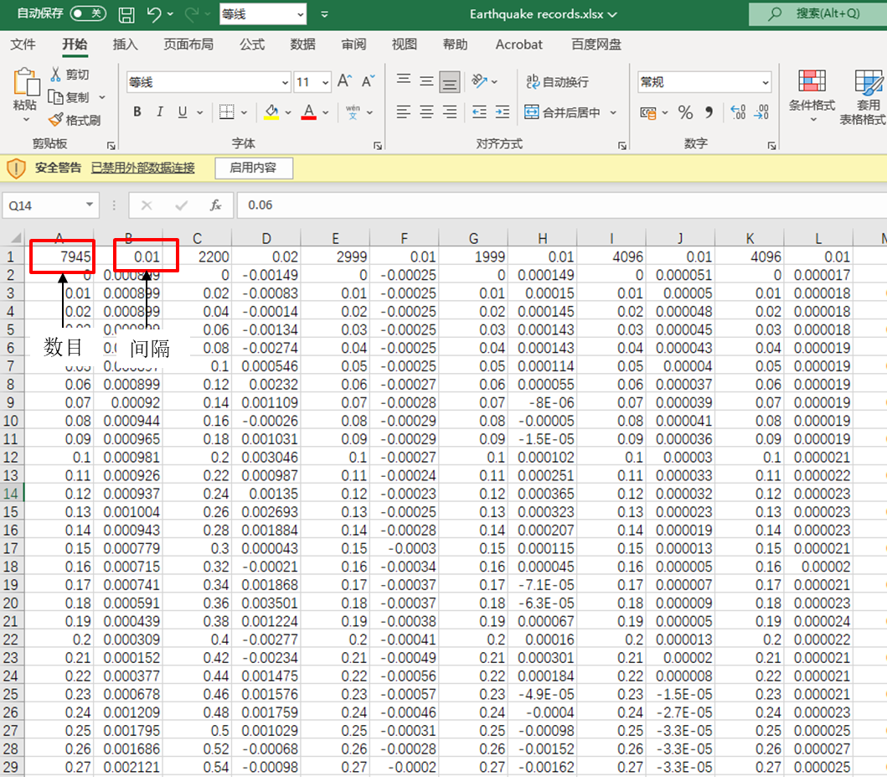Expand the font color dropdown arrow
This screenshot has width=887, height=777.
tap(326, 112)
